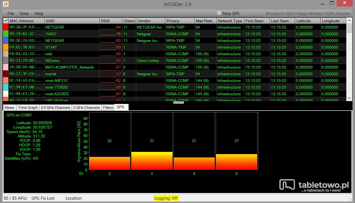Open the File menu
Image resolution: width=355 pixels, height=203 pixels.
pyautogui.click(x=11, y=13)
